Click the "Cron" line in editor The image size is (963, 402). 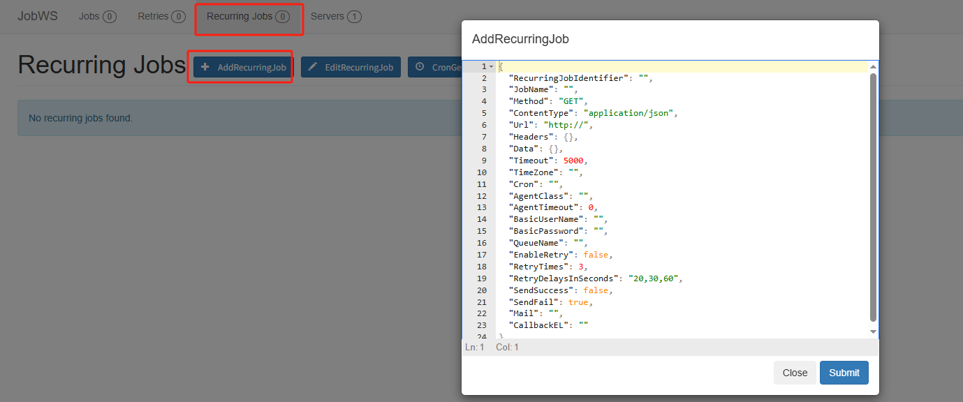pyautogui.click(x=536, y=184)
